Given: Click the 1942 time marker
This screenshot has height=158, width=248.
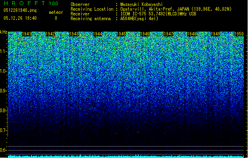Looking at the screenshot, I should 50,34.
